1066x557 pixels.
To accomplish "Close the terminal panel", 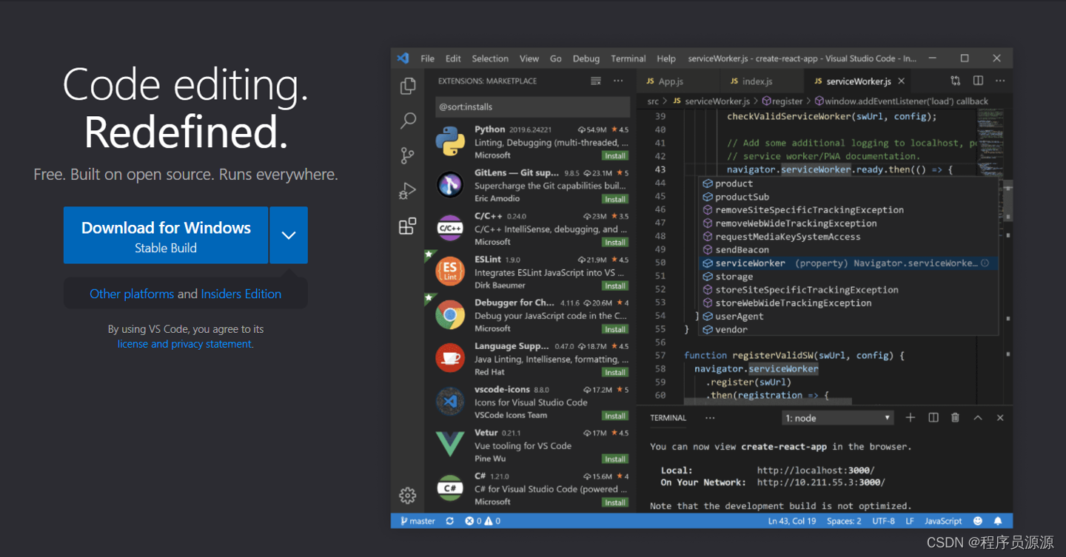I will click(1000, 418).
